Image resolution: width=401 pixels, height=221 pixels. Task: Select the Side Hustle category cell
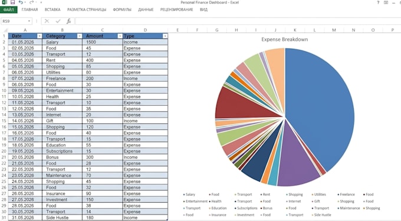pyautogui.click(x=62, y=217)
